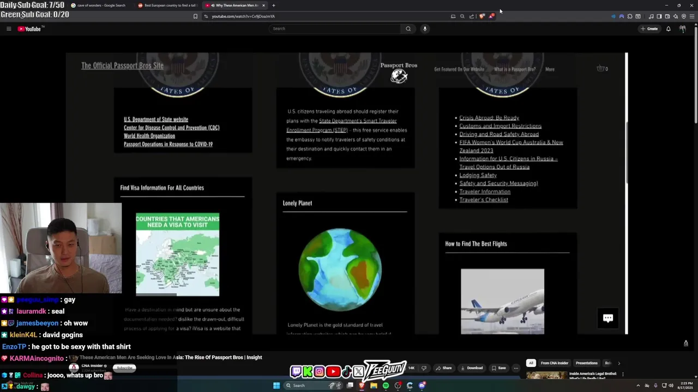Click the Passport Bros globe logo
Image resolution: width=698 pixels, height=392 pixels.
pyautogui.click(x=399, y=76)
